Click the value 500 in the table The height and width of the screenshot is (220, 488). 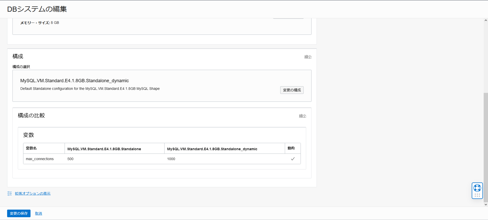(x=70, y=159)
